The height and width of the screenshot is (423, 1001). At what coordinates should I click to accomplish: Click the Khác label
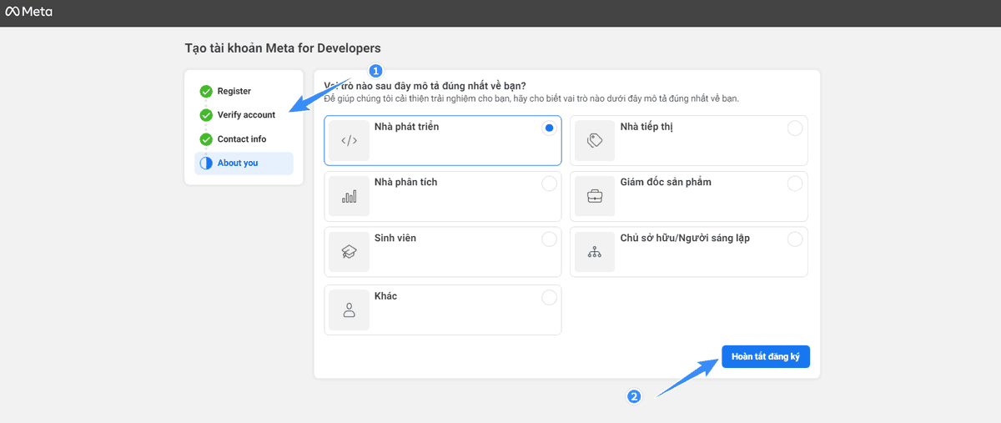click(385, 296)
